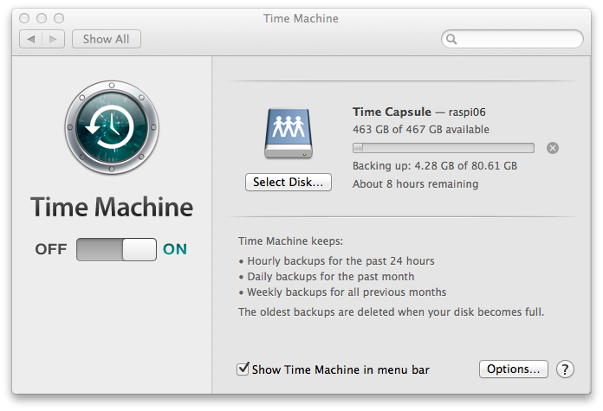Click the ON label beside the switch
This screenshot has width=603, height=411.
pyautogui.click(x=175, y=249)
